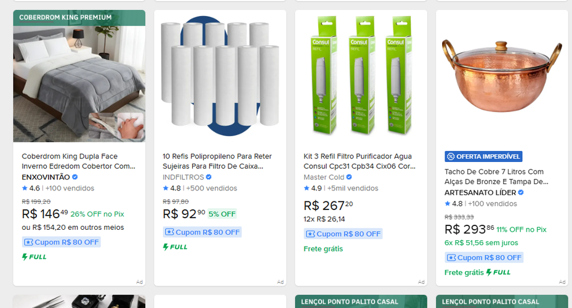Click the ENXOVINTÃO verified seller badge icon

coord(75,177)
